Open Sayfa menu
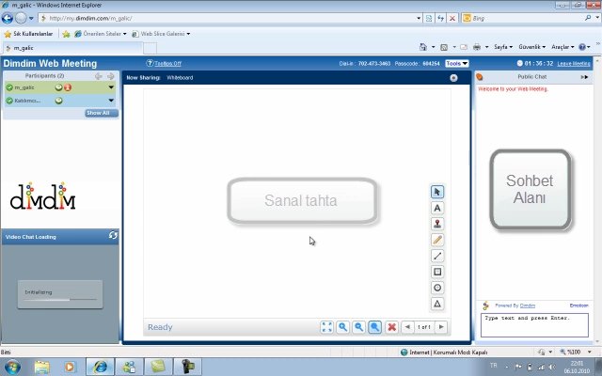 (503, 47)
